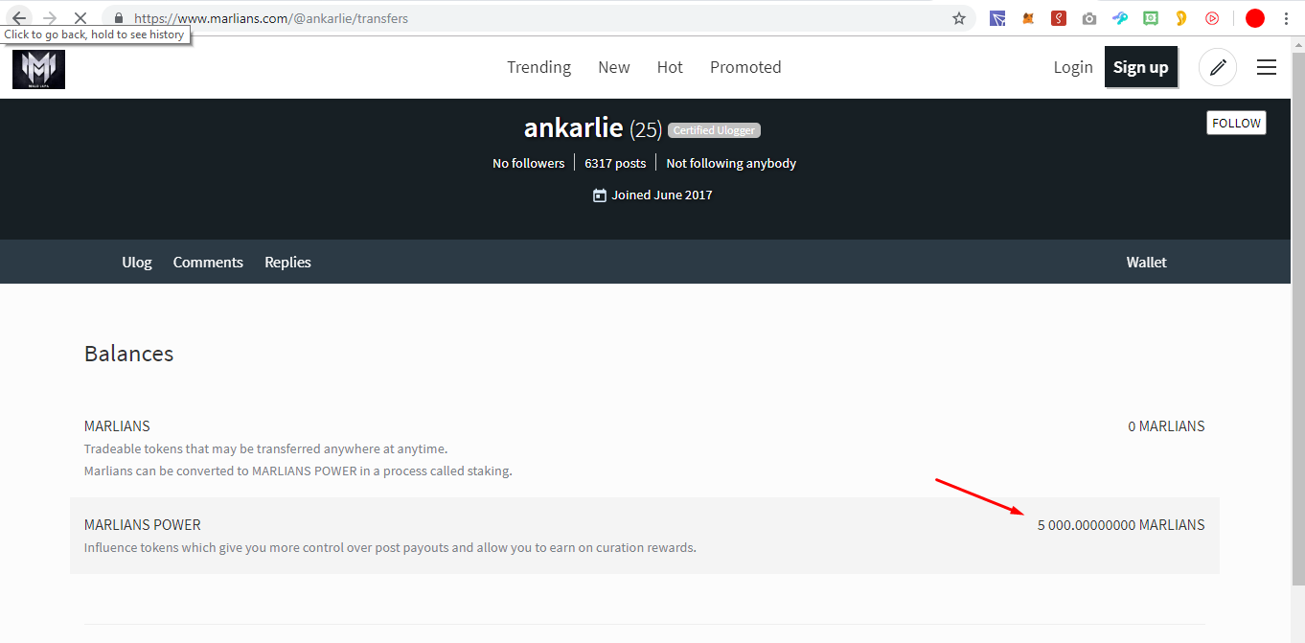Click the 6317 posts link
The width and height of the screenshot is (1305, 643).
pyautogui.click(x=615, y=163)
